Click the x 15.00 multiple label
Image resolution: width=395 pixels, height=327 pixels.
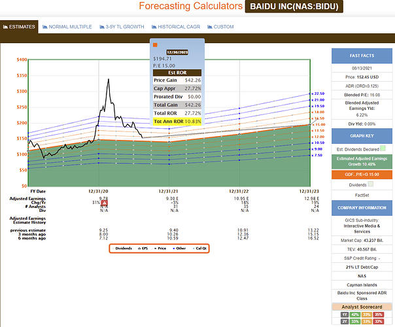point(318,124)
